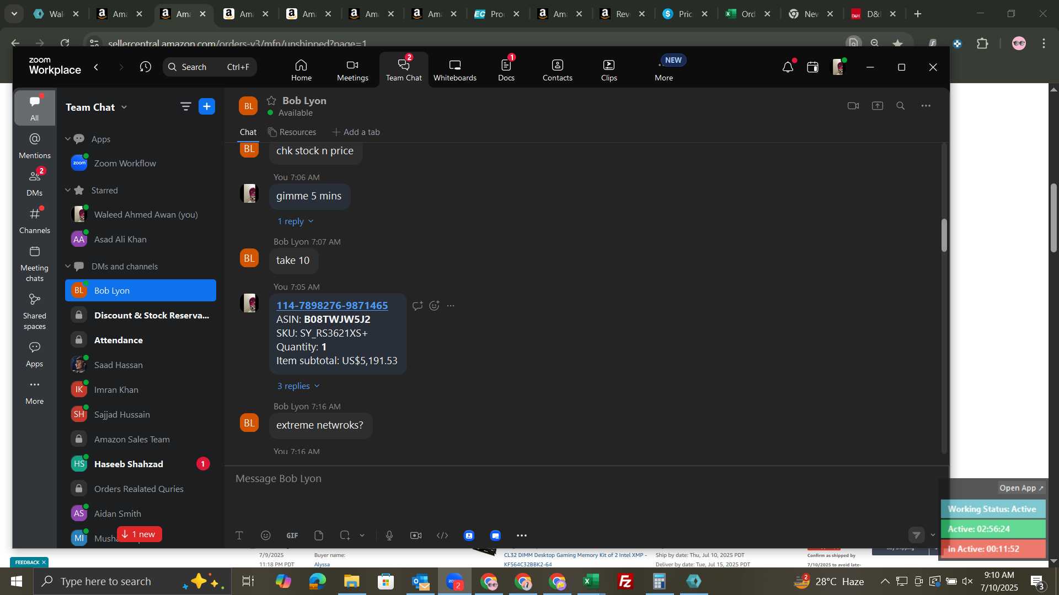Click the chat message list scrollbar

(944, 235)
